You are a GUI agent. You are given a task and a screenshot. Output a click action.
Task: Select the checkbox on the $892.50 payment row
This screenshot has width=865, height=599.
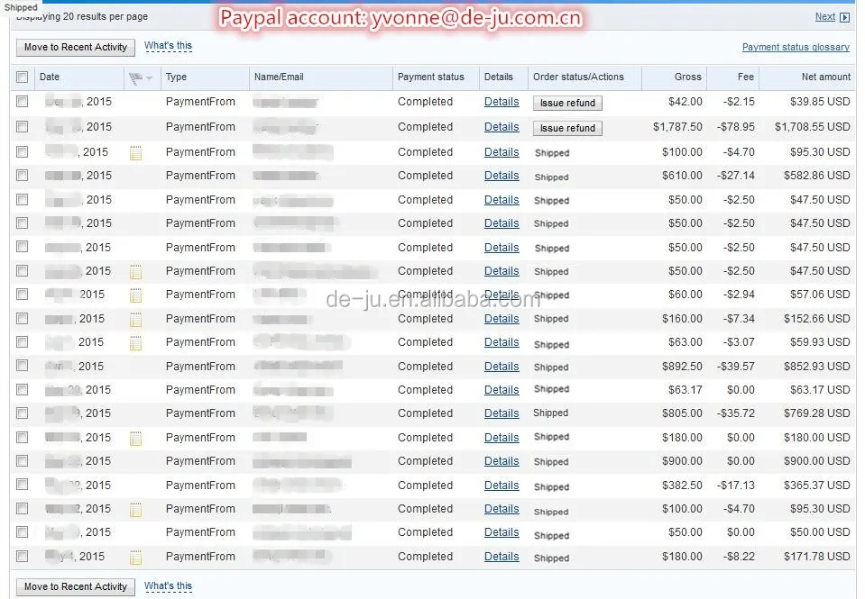[23, 367]
